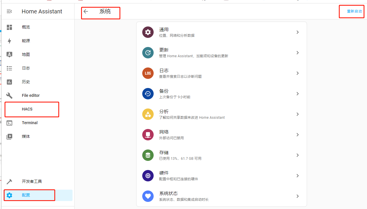Click the green 存储 database icon
367x209 pixels.
148,155
